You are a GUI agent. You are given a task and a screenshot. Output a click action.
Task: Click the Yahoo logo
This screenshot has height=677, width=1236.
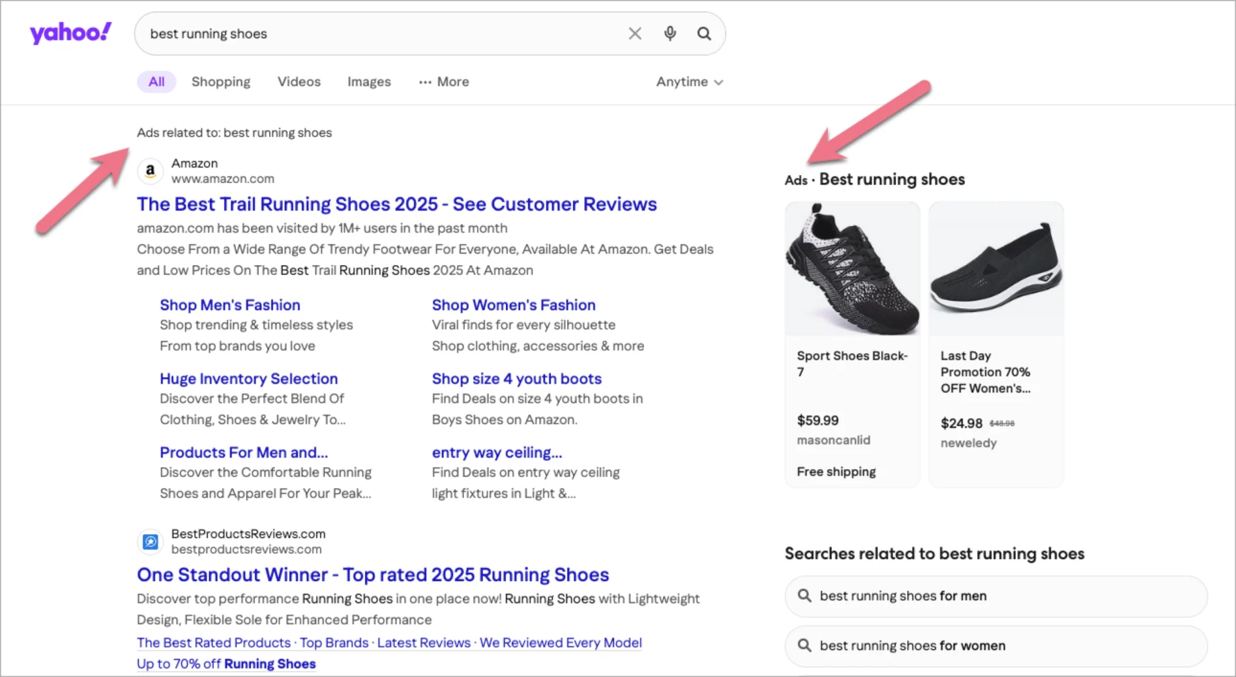point(71,33)
